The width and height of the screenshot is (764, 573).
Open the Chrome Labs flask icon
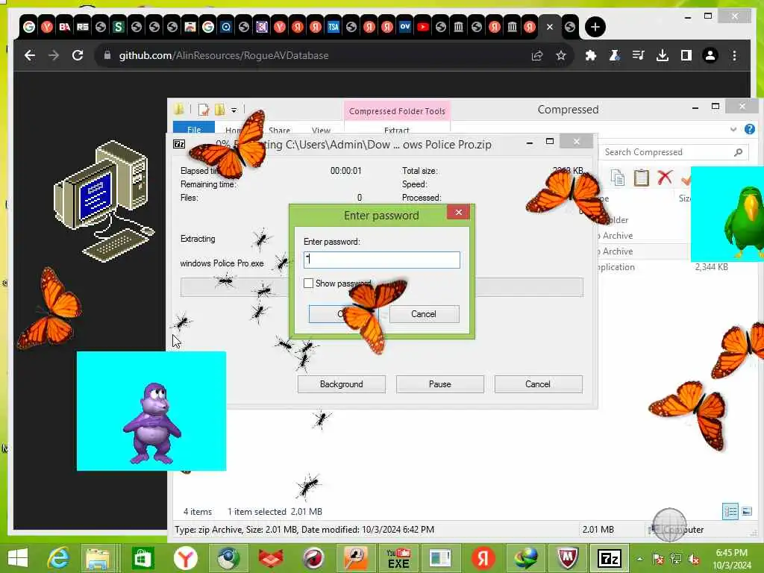click(615, 55)
